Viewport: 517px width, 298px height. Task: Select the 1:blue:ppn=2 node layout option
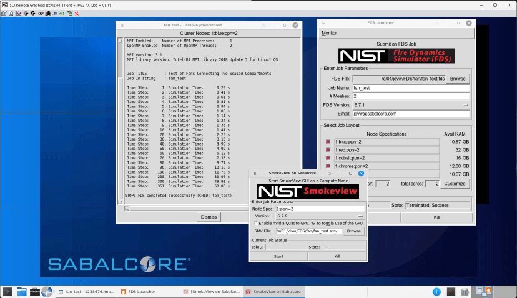coord(328,142)
